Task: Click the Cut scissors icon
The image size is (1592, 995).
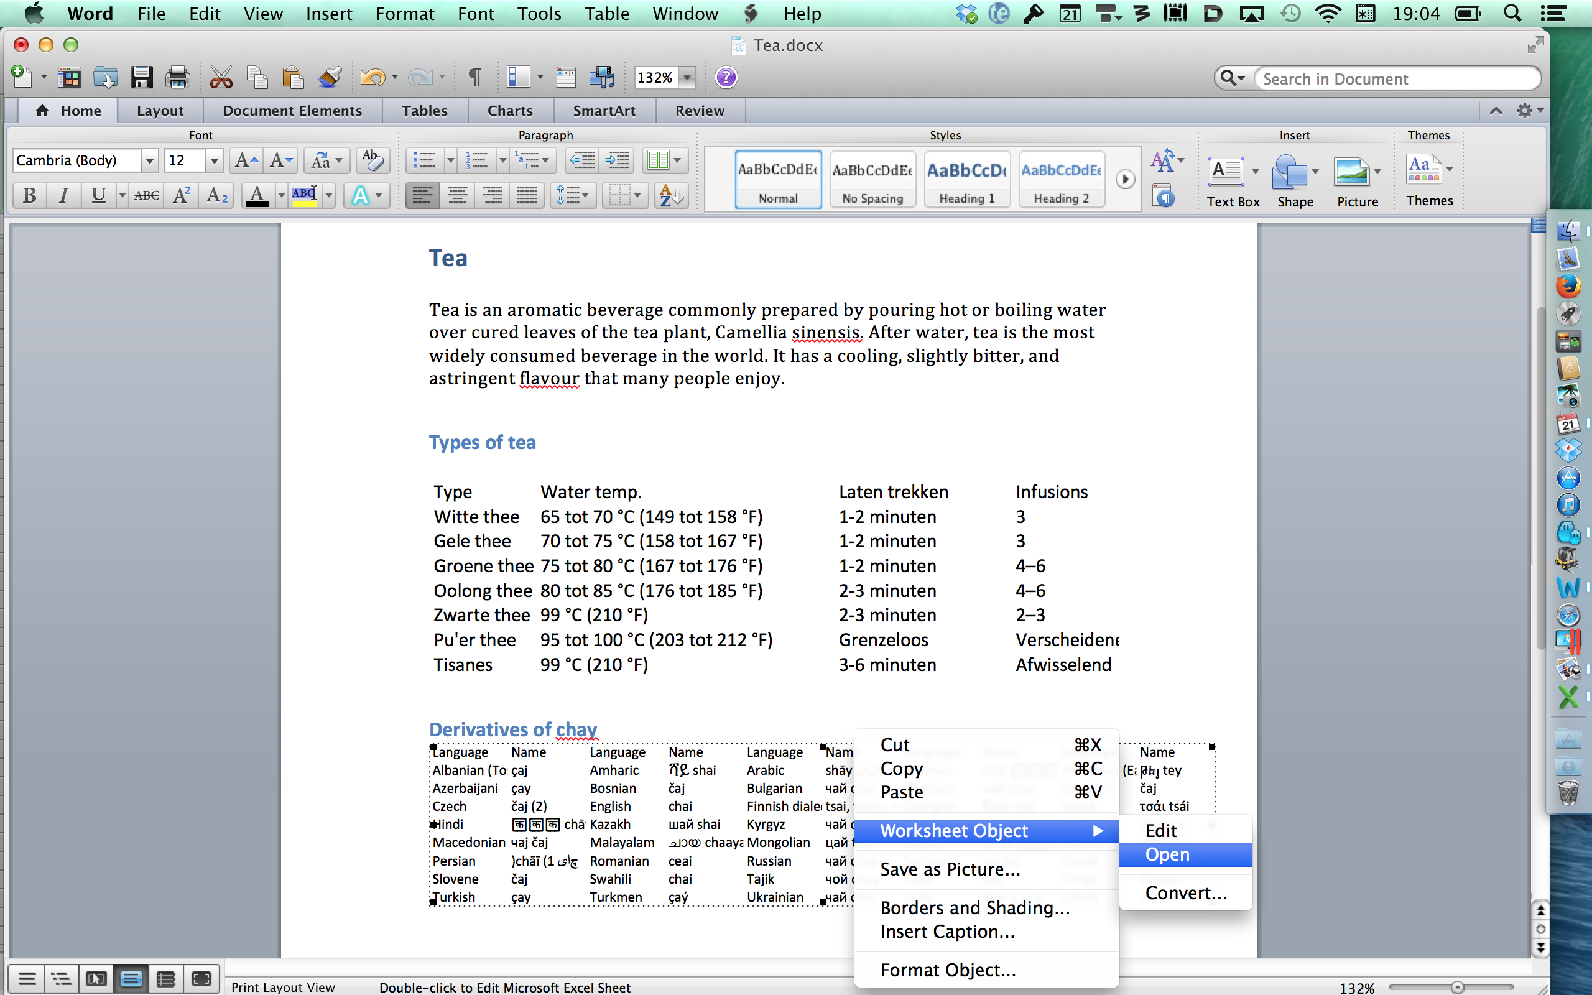Action: 221,78
